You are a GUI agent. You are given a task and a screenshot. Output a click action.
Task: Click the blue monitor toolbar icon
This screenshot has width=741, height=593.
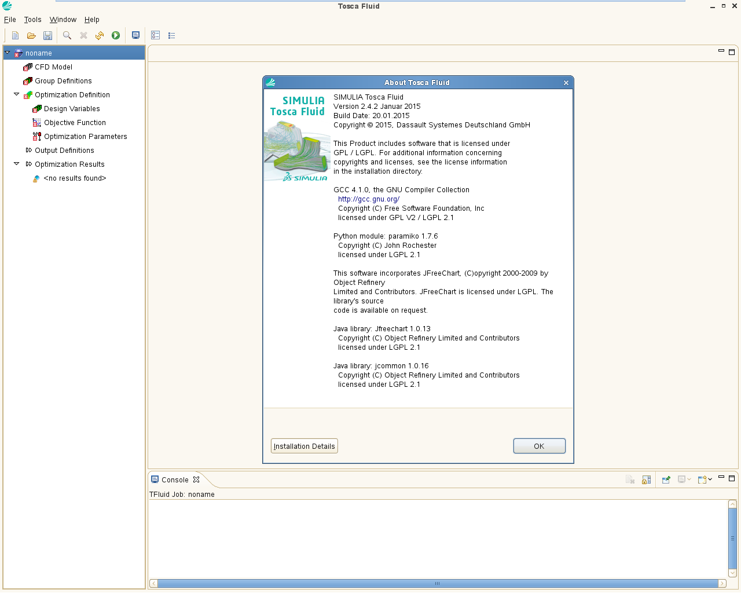(x=135, y=35)
